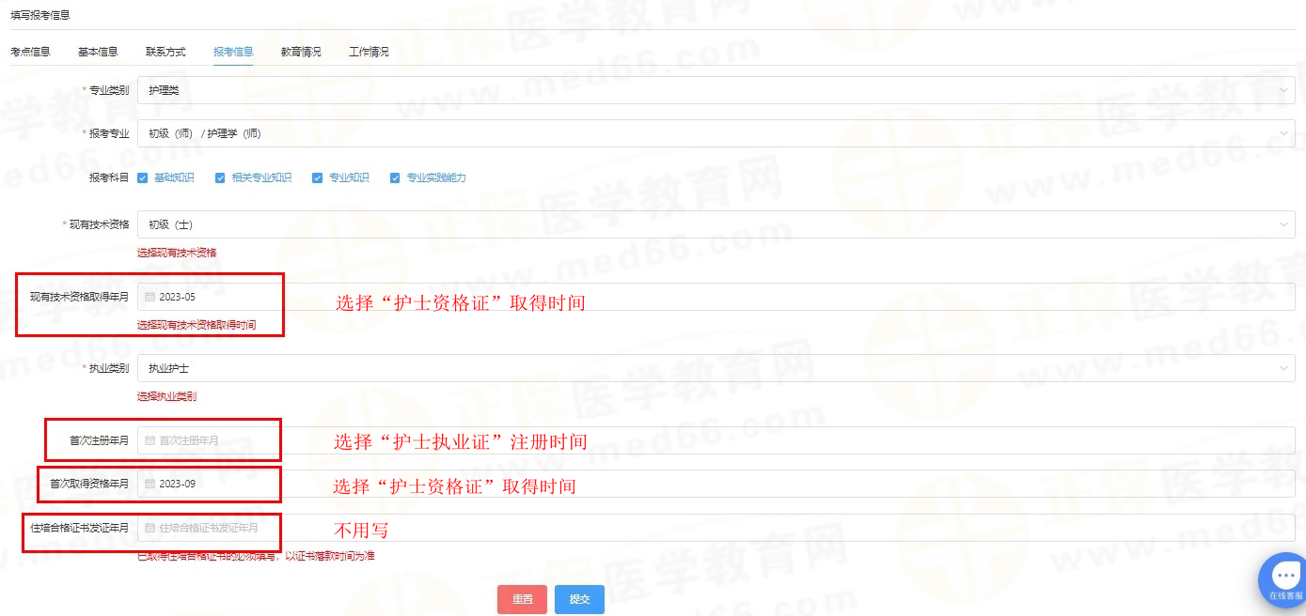Go to the 教育情况 tab
Viewport: 1306px width, 616px height.
pyautogui.click(x=301, y=52)
